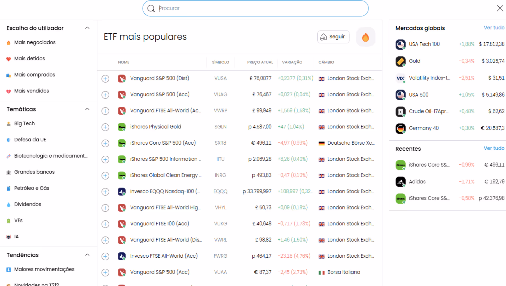Viewport: 506px width, 286px height.
Task: Add iShares Physical Gold plus icon
Action: click(x=105, y=127)
